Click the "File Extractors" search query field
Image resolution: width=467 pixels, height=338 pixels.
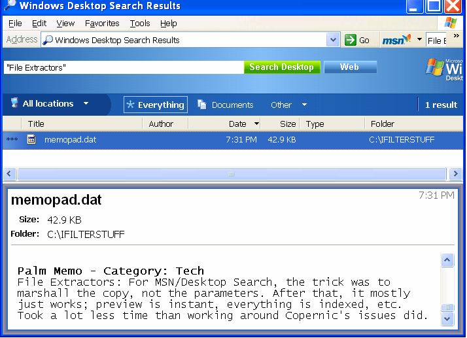[x=124, y=67]
